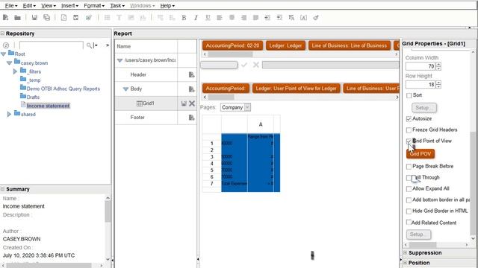Check the Add Related Content checkbox
Image resolution: width=478 pixels, height=268 pixels.
point(409,223)
